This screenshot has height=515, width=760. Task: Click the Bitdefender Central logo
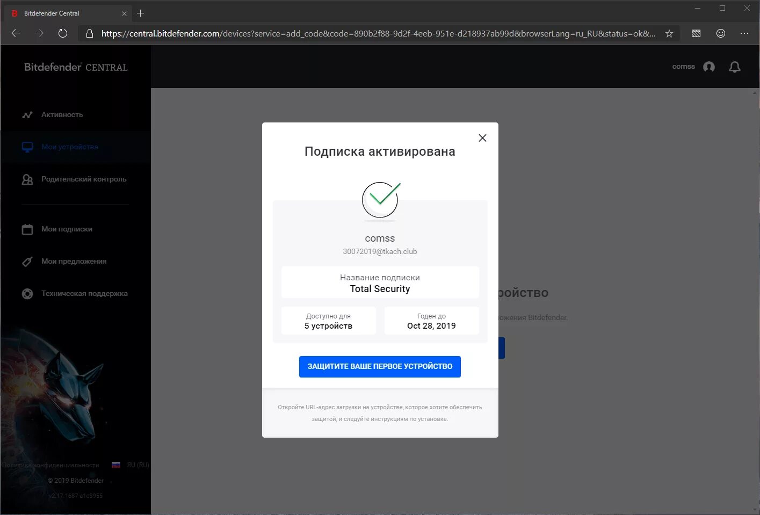click(x=76, y=67)
